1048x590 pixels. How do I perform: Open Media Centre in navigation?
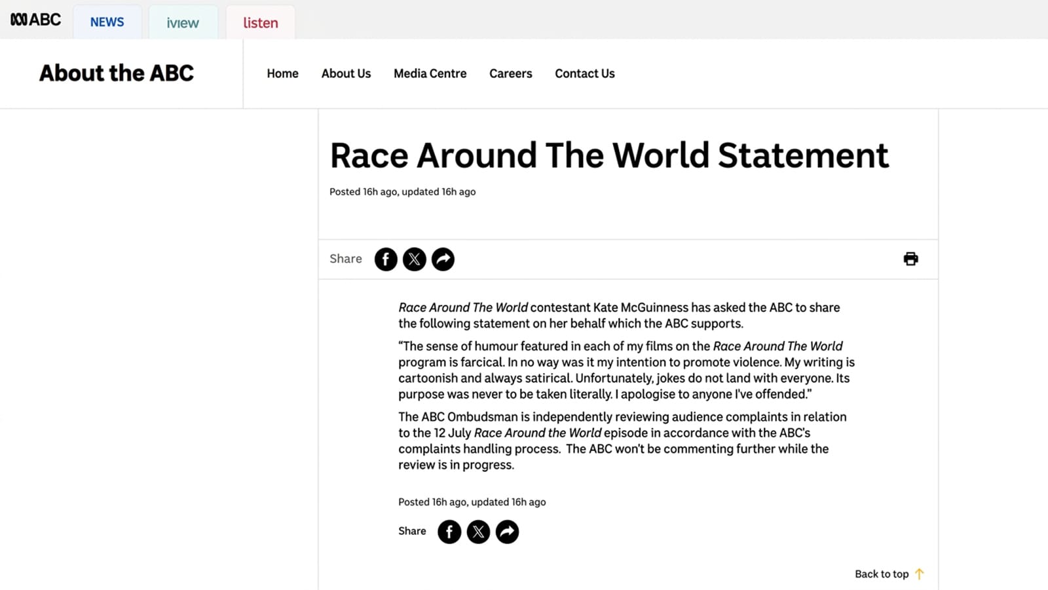[x=430, y=73]
